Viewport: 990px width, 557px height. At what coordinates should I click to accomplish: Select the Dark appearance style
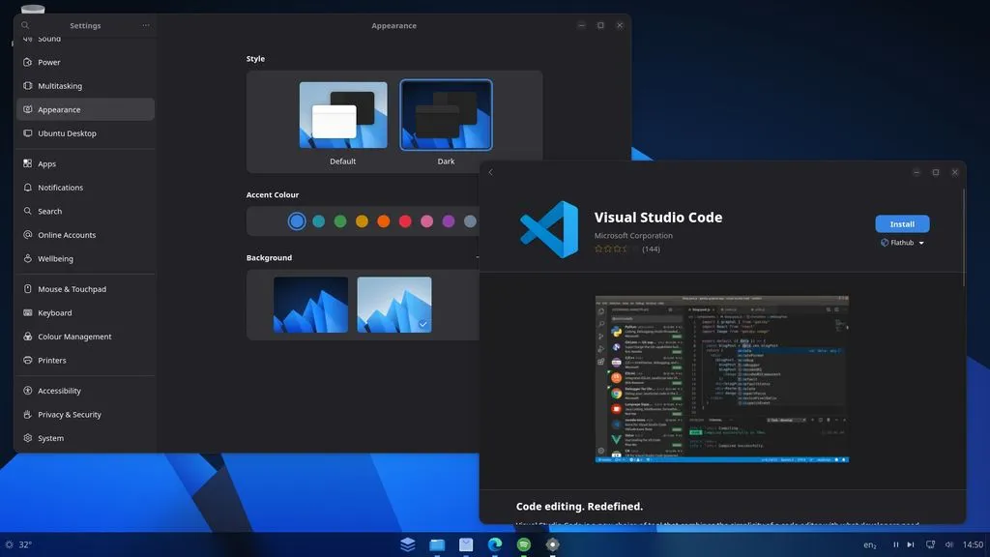tap(446, 114)
